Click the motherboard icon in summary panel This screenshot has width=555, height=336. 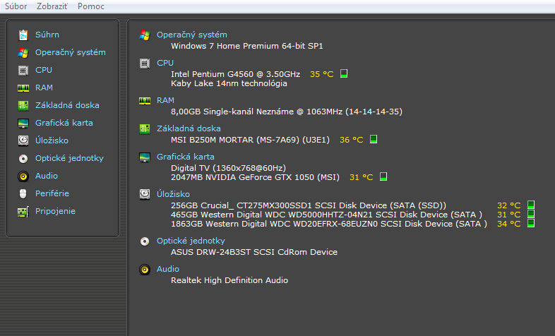tap(145, 129)
